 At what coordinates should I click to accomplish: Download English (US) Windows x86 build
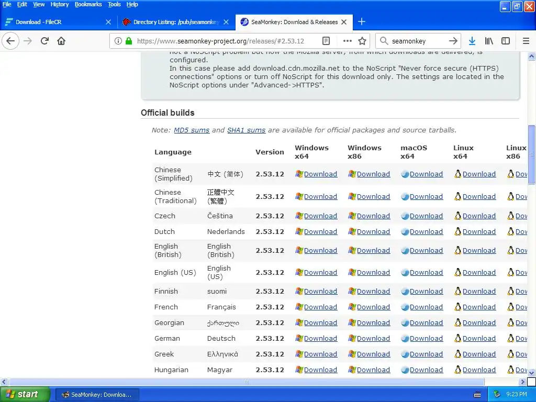click(373, 272)
